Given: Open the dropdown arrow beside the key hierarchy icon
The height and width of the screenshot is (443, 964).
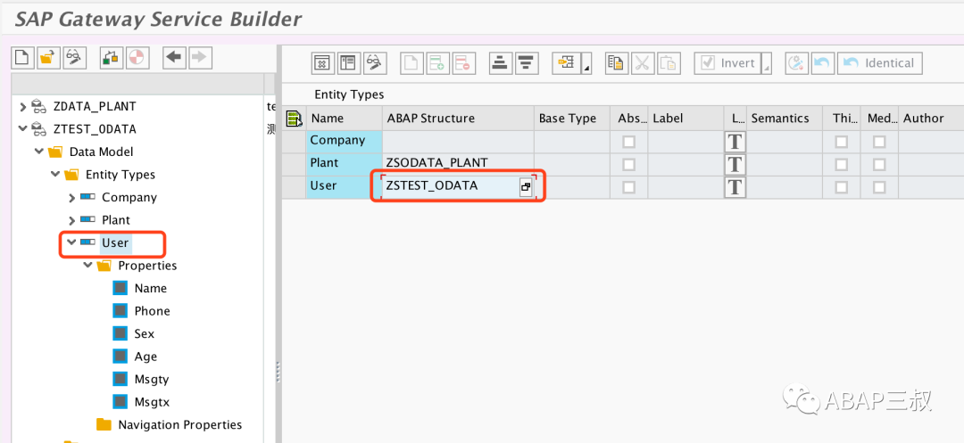Looking at the screenshot, I should pyautogui.click(x=586, y=64).
